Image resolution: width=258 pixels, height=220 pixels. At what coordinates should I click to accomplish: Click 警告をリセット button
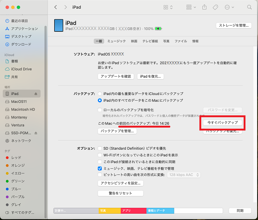coord(121,193)
